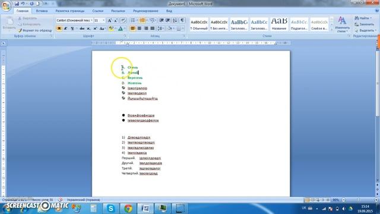Toggle align left button
The height and width of the screenshot is (214, 380).
(x=133, y=29)
